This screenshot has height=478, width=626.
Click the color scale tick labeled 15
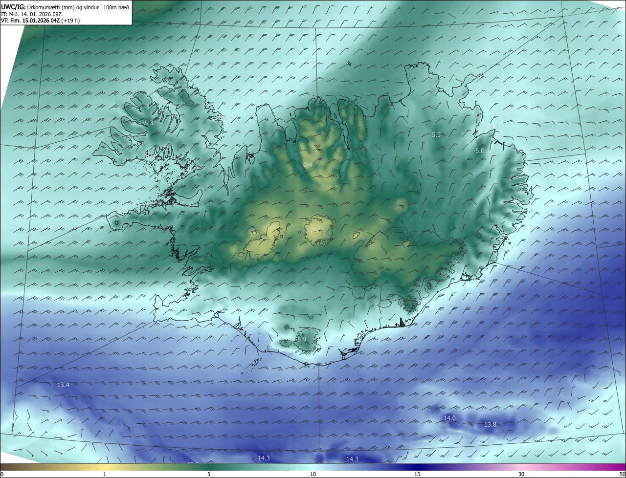417,474
